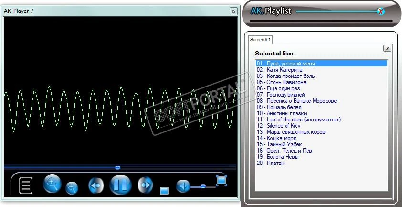Screen dimensions: 402x207
Task: Adjust the volume slider handle
Action: [203, 186]
